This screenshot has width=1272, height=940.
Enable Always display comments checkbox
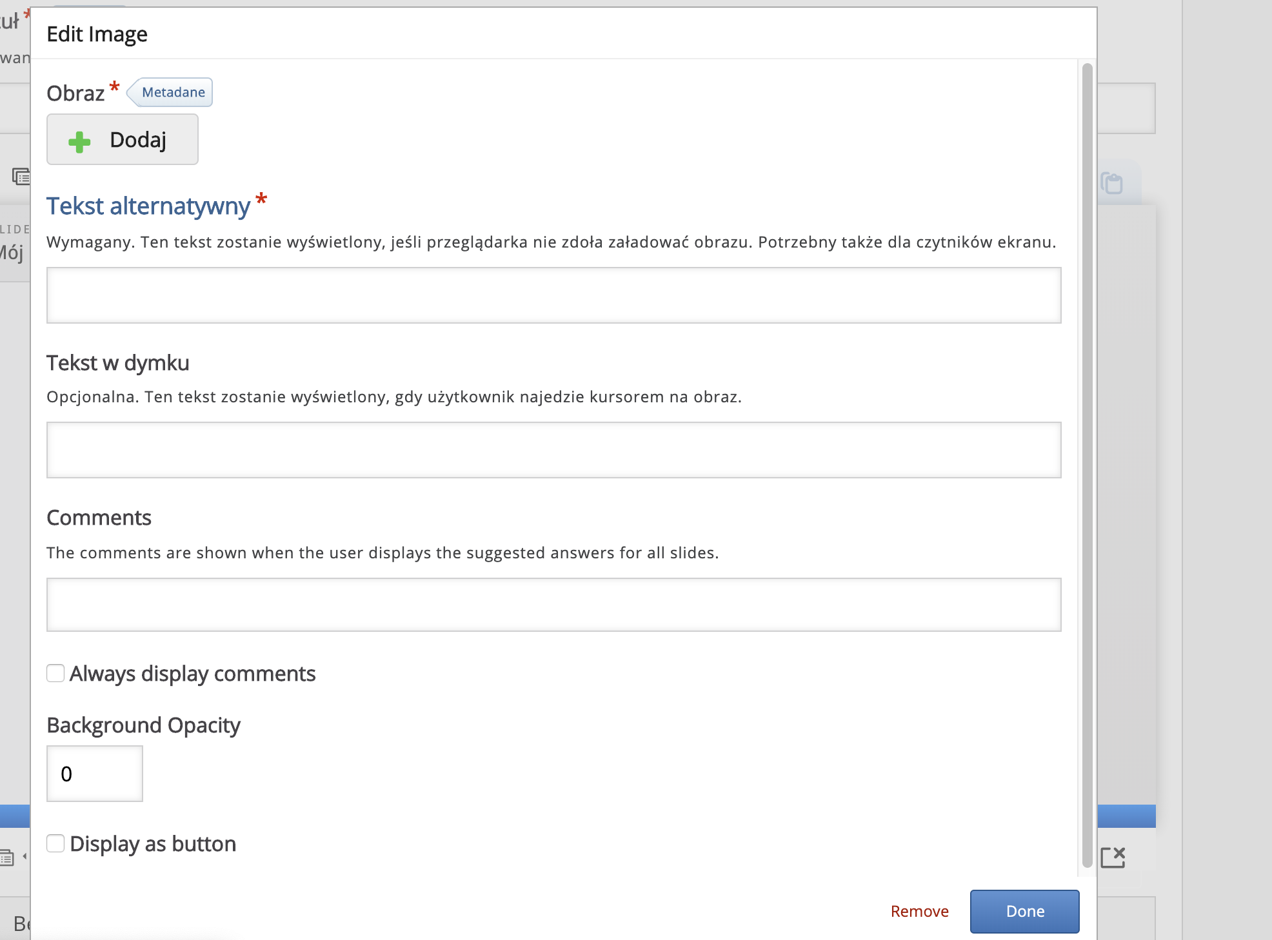point(55,673)
